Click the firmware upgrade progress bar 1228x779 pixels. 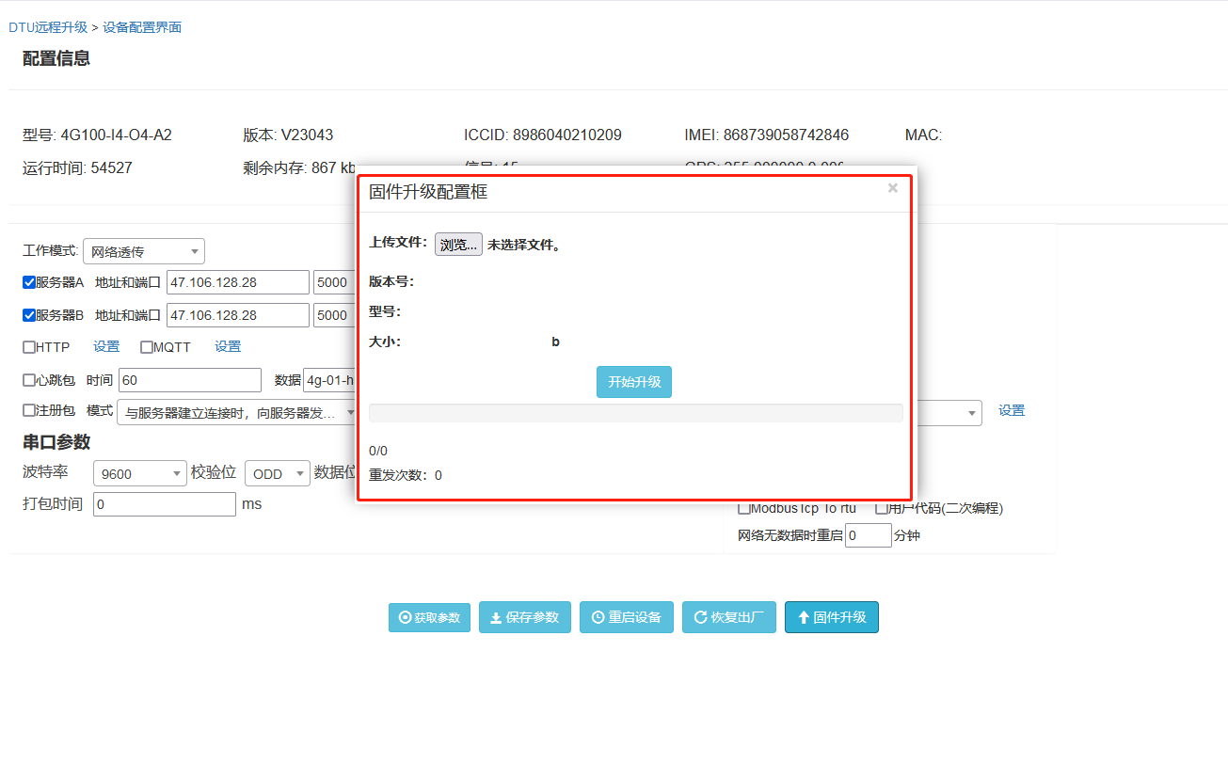[x=635, y=413]
